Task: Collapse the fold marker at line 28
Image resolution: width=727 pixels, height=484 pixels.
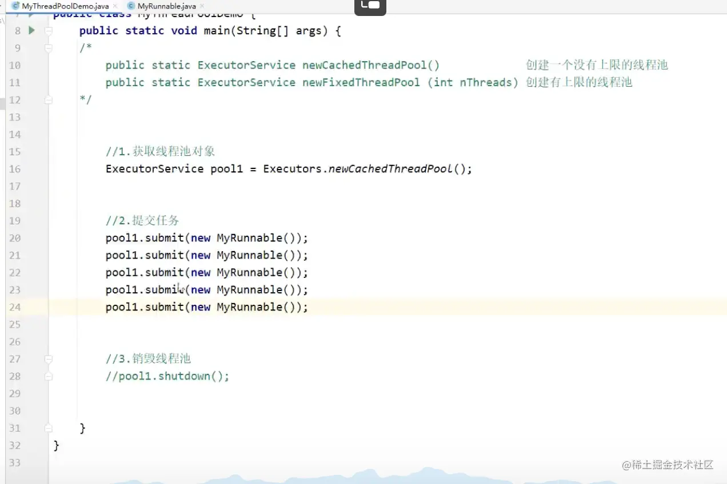Action: 49,376
